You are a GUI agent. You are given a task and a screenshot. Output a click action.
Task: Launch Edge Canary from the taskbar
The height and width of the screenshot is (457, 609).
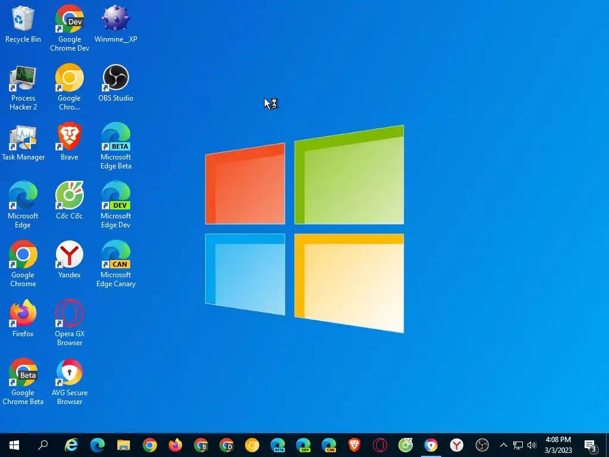tap(329, 445)
